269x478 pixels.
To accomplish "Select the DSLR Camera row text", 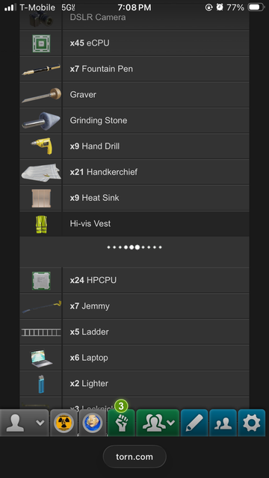I will pyautogui.click(x=98, y=17).
